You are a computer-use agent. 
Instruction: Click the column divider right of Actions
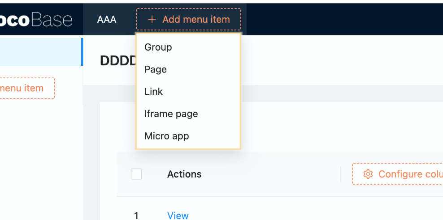(x=341, y=174)
